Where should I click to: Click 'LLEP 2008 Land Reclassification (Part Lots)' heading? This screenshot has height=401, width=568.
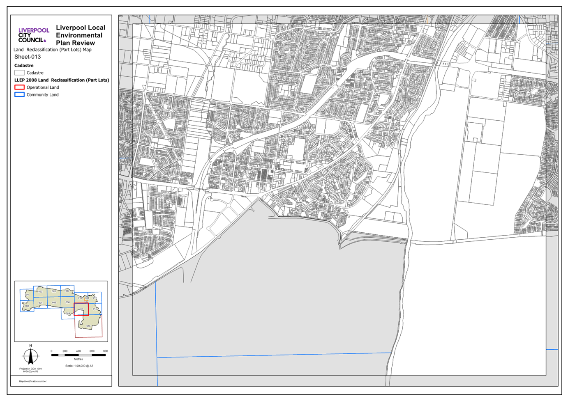tap(62, 80)
